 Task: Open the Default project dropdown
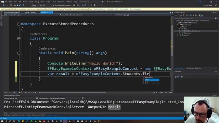tap(65, 98)
